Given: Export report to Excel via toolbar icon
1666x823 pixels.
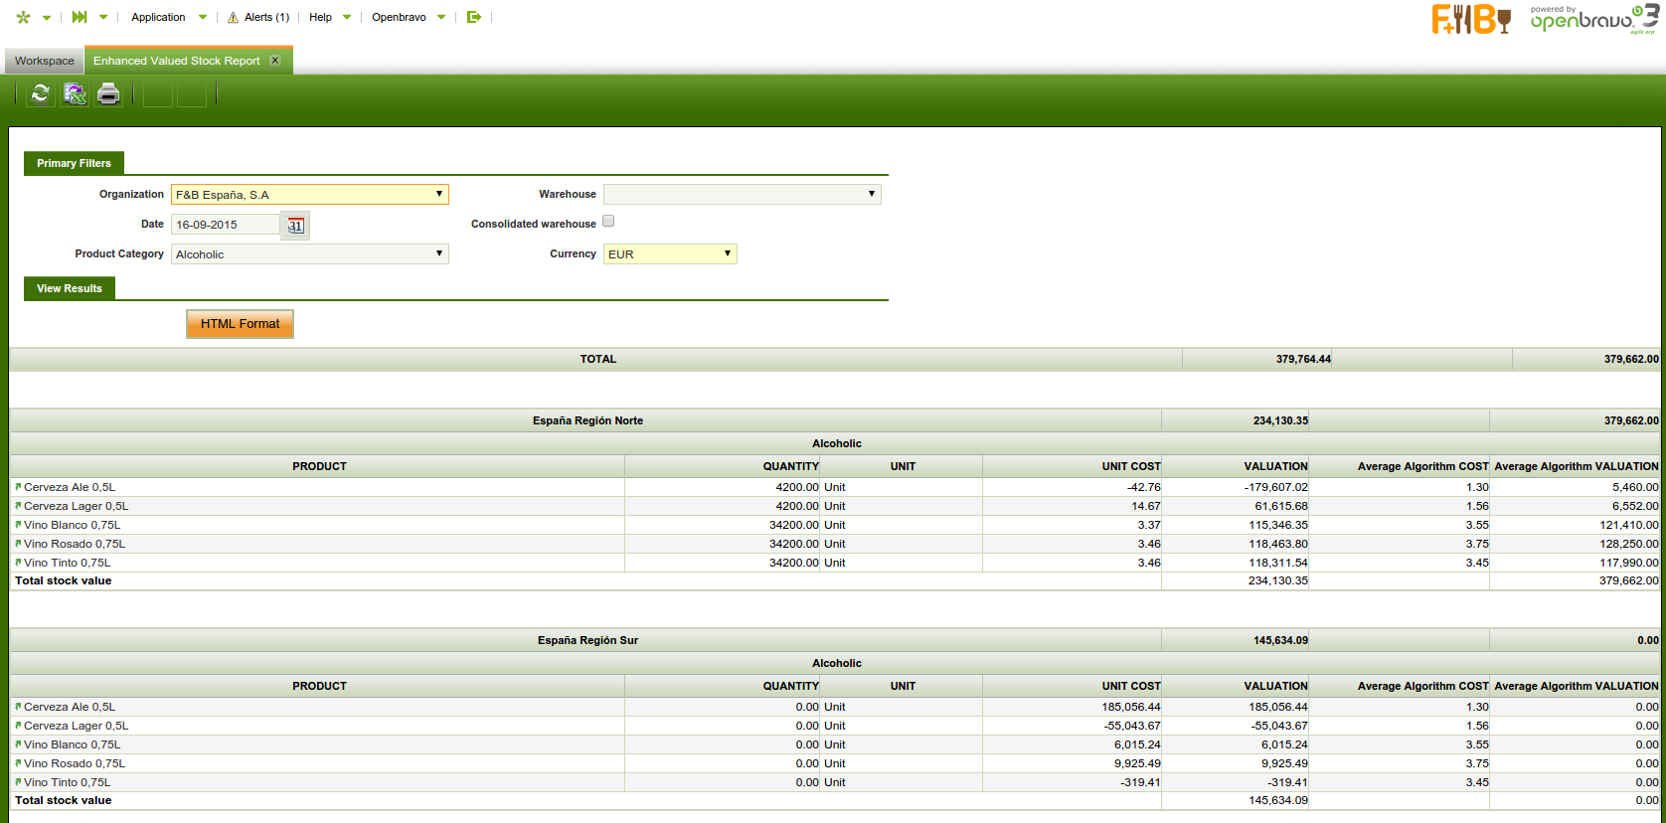Looking at the screenshot, I should click(x=75, y=93).
